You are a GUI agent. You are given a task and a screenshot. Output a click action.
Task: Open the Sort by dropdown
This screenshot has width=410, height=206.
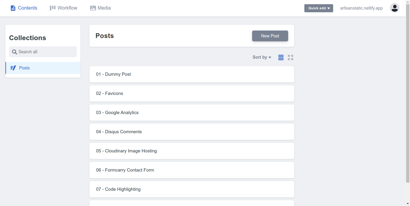[x=262, y=57]
